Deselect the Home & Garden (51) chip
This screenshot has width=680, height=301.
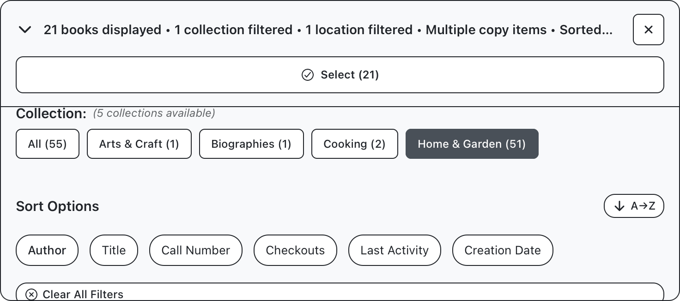click(x=472, y=144)
